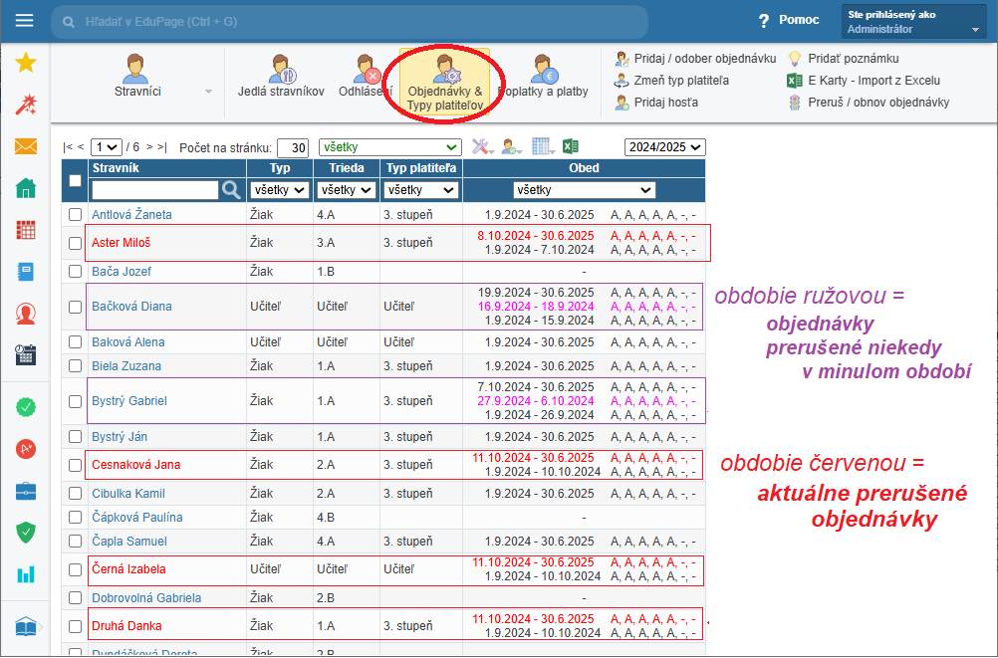Image resolution: width=998 pixels, height=658 pixels.
Task: Click the Hľadať v EduPage search field
Action: tap(349, 21)
